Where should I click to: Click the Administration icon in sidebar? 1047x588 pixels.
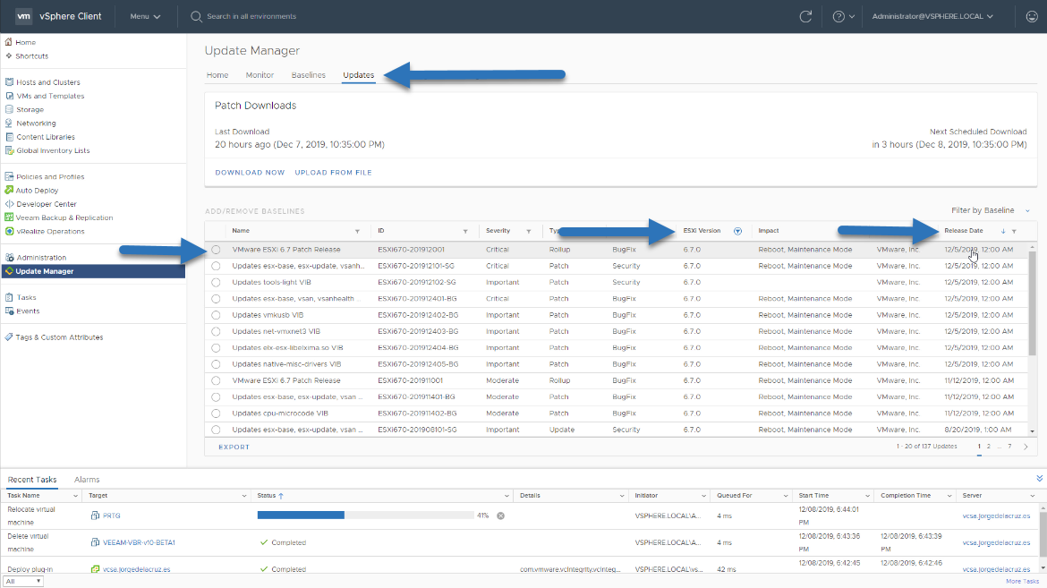coord(9,257)
